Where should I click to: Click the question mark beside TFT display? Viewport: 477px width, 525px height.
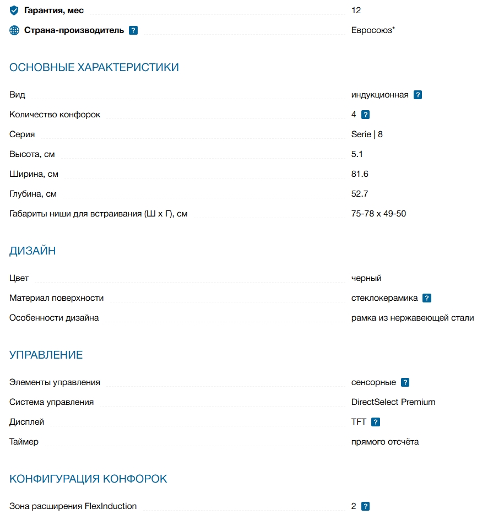(x=376, y=422)
